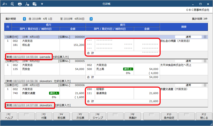Click the 摘要 column header
The width and height of the screenshot is (213, 126).
[x=184, y=27]
